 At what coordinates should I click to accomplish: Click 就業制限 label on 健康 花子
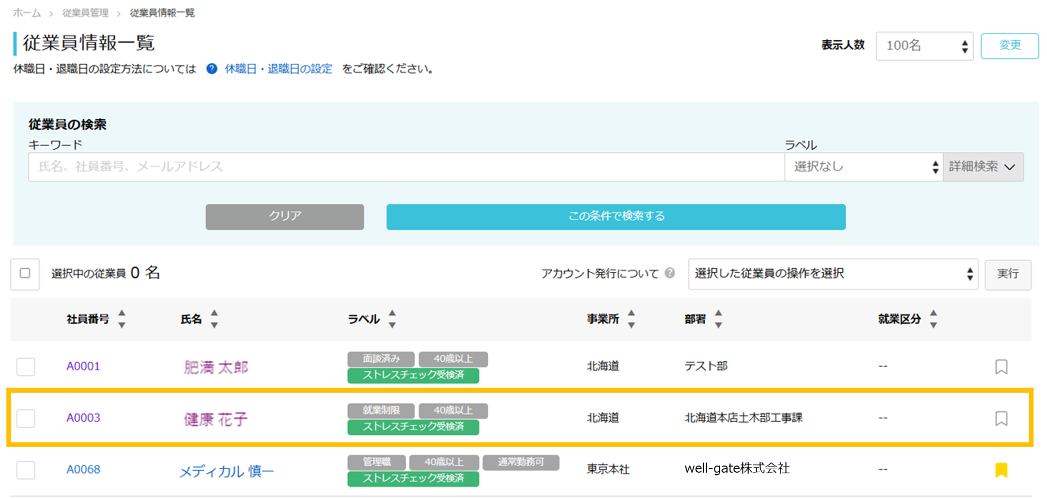click(x=381, y=411)
